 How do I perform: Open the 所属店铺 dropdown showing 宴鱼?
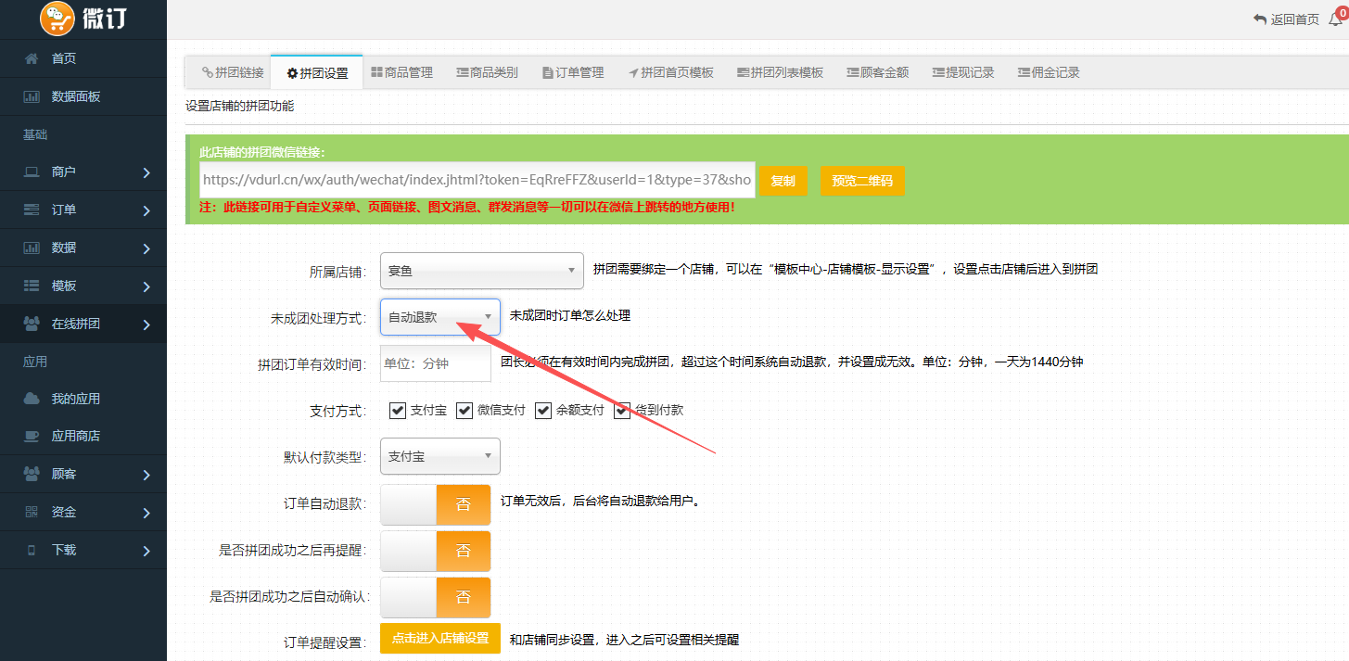point(481,271)
